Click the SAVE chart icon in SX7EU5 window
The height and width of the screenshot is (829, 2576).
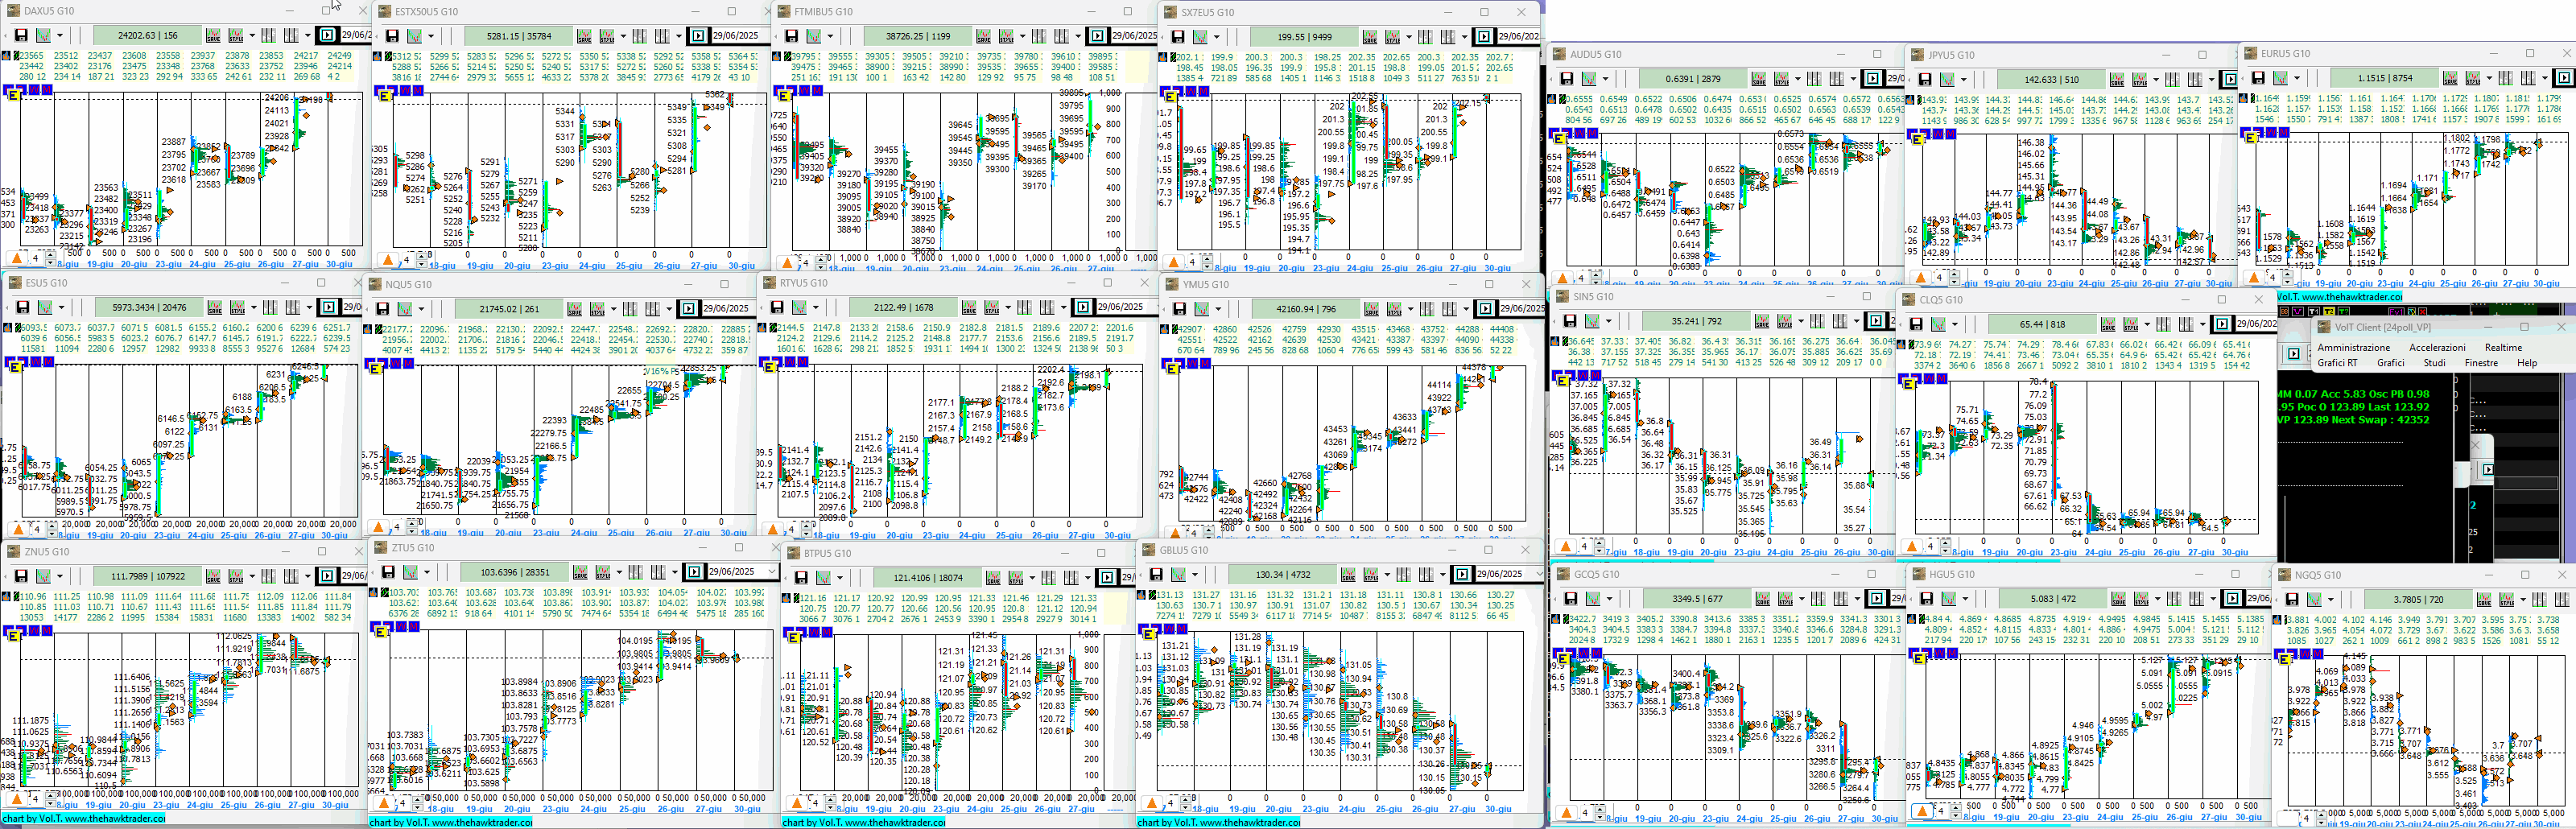[1369, 37]
